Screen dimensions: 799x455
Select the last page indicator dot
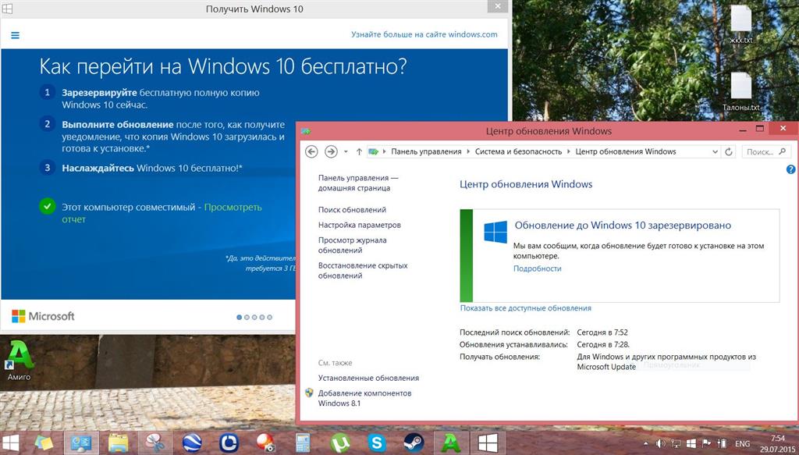coord(269,317)
